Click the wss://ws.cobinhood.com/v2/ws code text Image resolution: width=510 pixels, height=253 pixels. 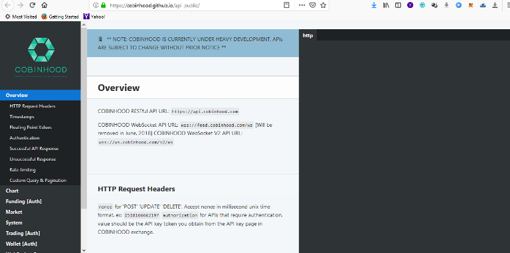136,142
